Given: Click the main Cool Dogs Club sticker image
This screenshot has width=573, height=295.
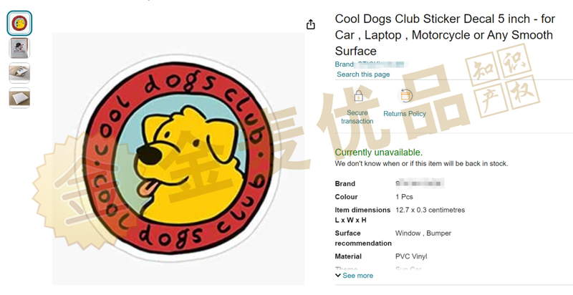Looking at the screenshot, I should pyautogui.click(x=178, y=158).
